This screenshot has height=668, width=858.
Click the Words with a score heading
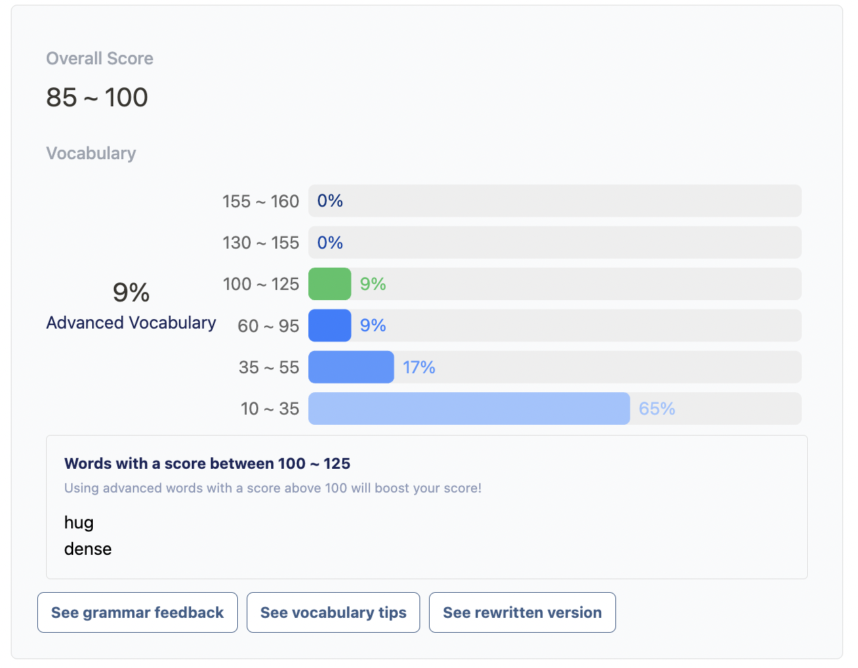pyautogui.click(x=207, y=463)
